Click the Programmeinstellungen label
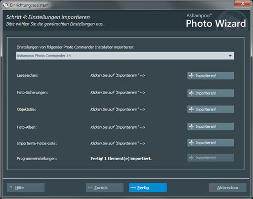Viewport: 253px width, 199px height. [x=37, y=159]
